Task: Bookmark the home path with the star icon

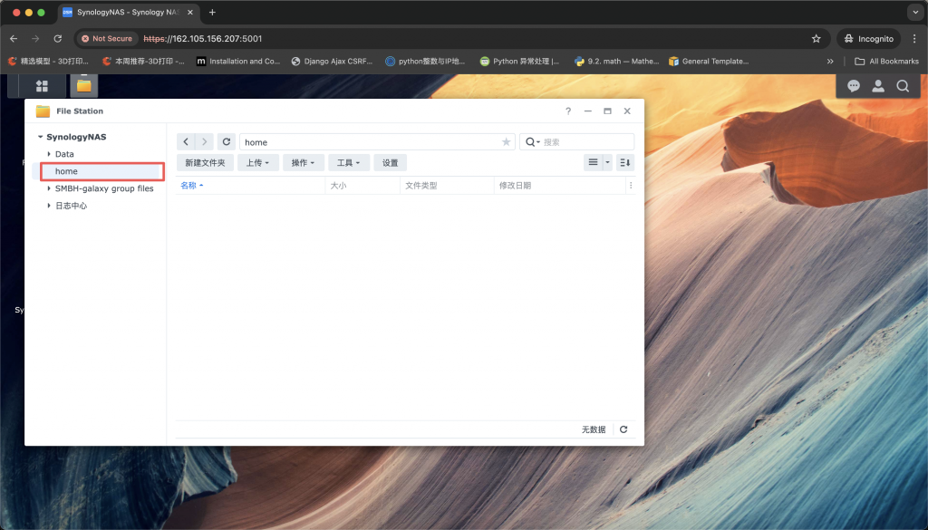Action: pos(506,142)
